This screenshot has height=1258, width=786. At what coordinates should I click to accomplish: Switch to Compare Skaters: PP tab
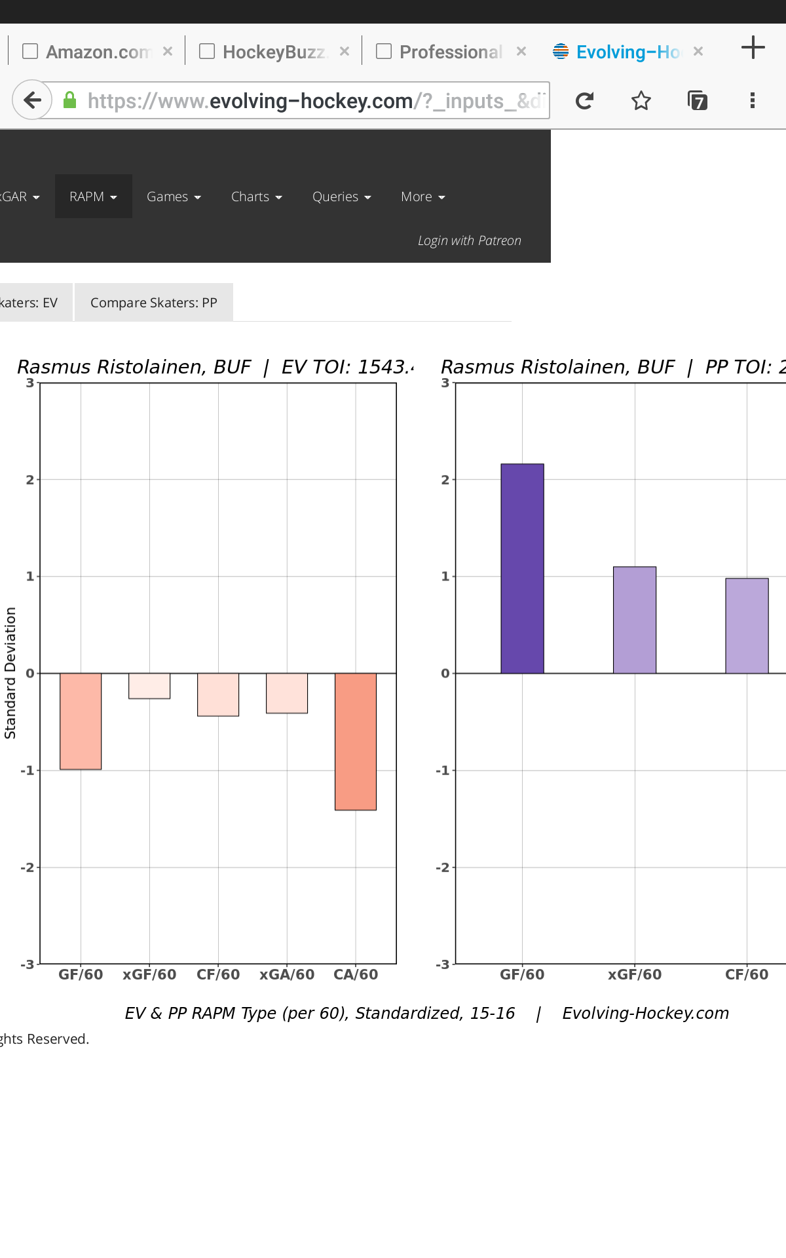click(x=154, y=303)
